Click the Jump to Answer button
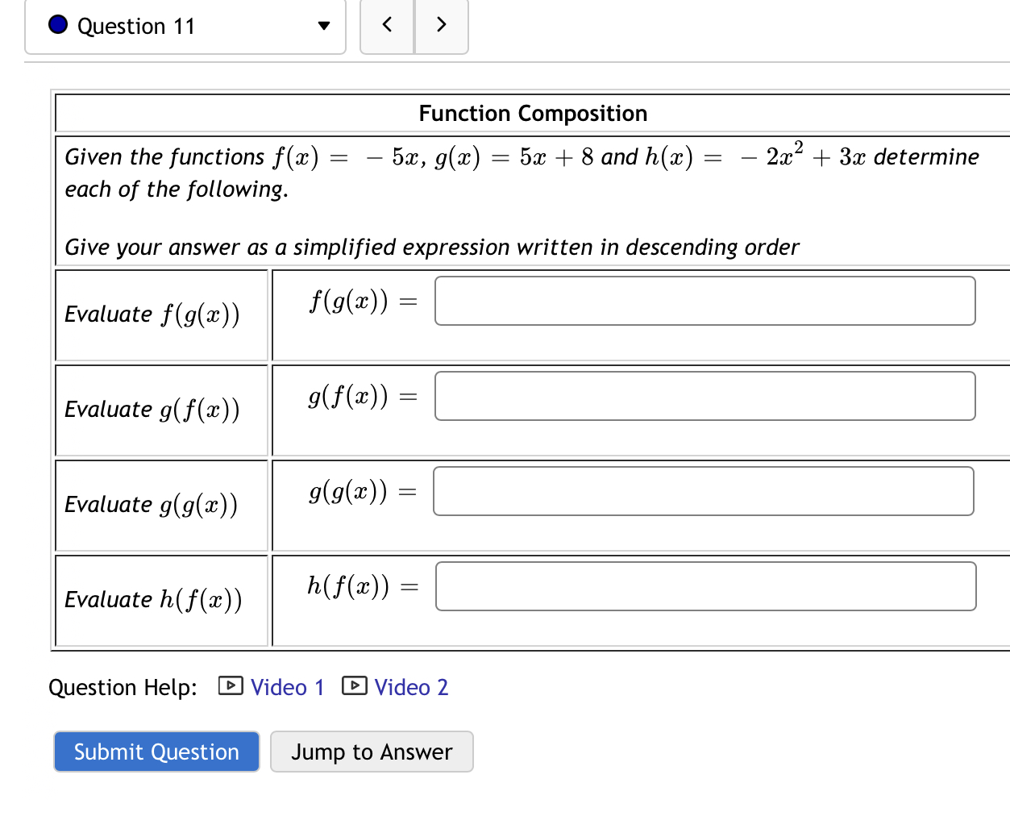 (371, 751)
